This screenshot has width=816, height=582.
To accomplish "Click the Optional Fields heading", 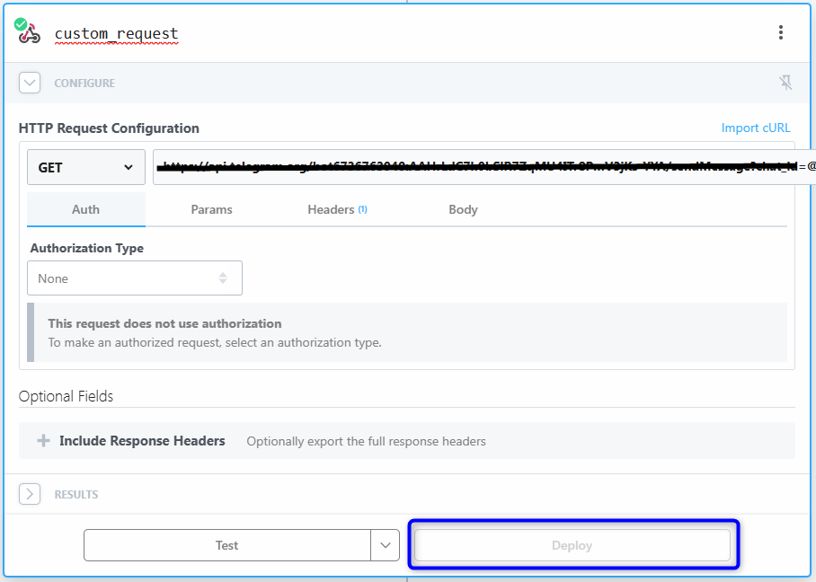I will pyautogui.click(x=67, y=396).
